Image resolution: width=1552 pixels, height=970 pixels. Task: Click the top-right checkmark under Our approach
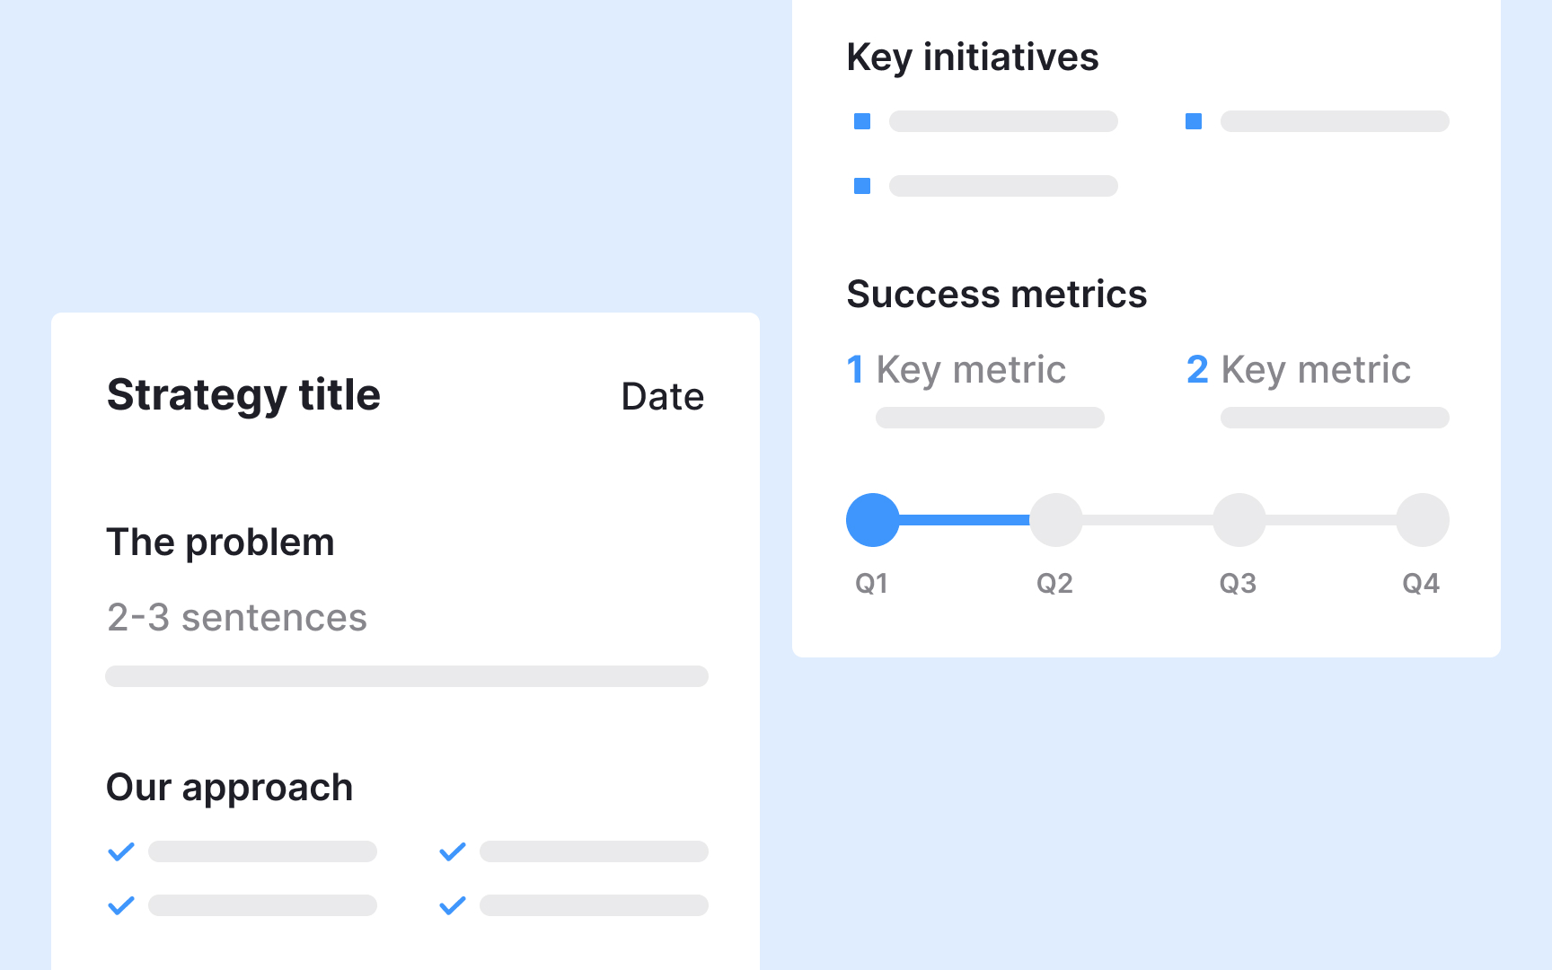pyautogui.click(x=453, y=851)
